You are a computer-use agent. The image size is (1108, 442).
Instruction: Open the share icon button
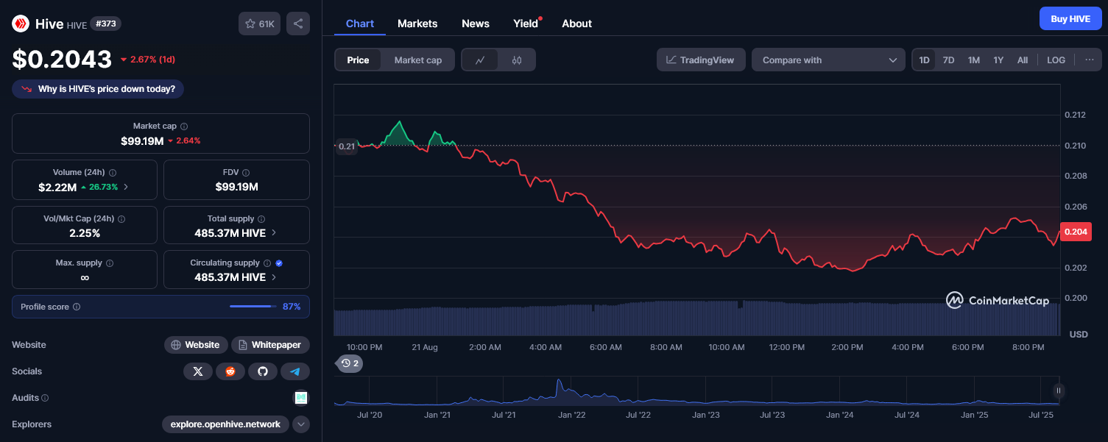coord(298,24)
